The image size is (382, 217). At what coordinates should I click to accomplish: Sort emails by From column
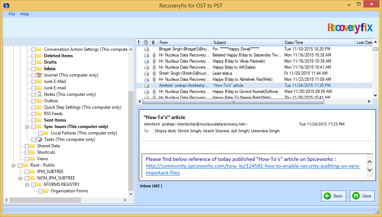pos(184,42)
